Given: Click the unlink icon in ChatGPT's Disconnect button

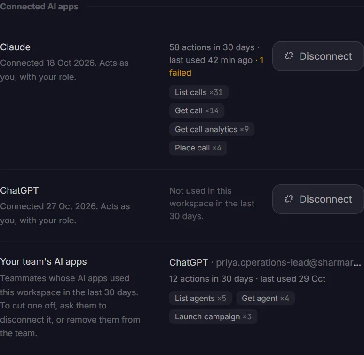Looking at the screenshot, I should coord(289,199).
